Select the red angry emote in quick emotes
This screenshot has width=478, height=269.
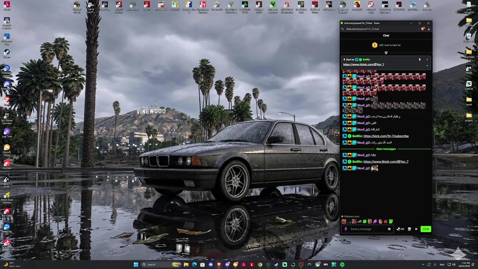click(386, 222)
